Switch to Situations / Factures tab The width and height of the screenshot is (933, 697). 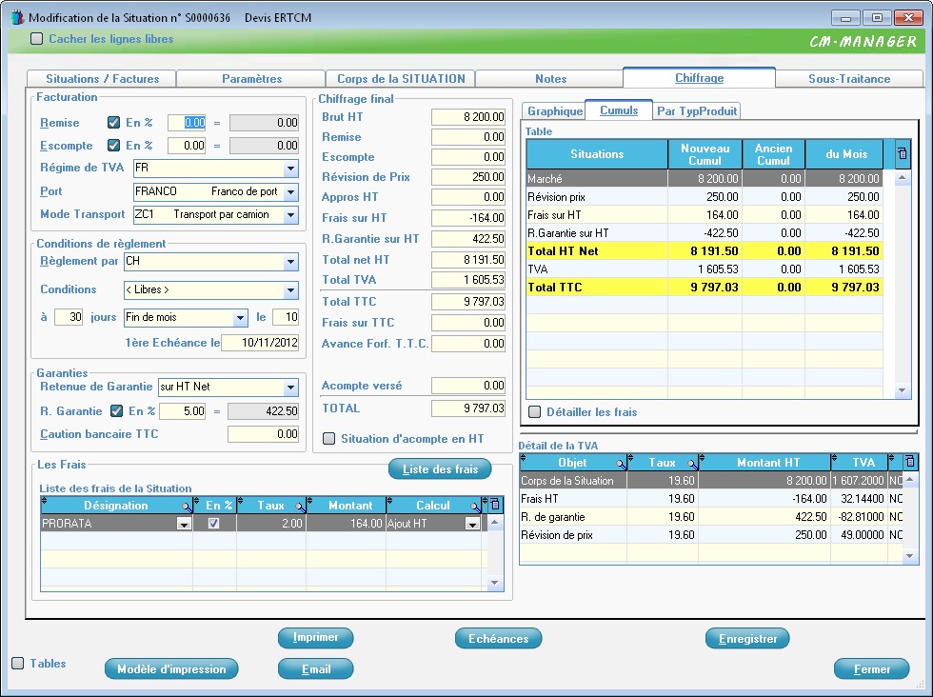[102, 79]
